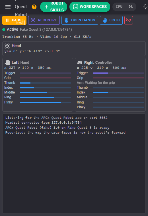Click the Left hand Grip bar
The image size is (148, 216).
46,78
